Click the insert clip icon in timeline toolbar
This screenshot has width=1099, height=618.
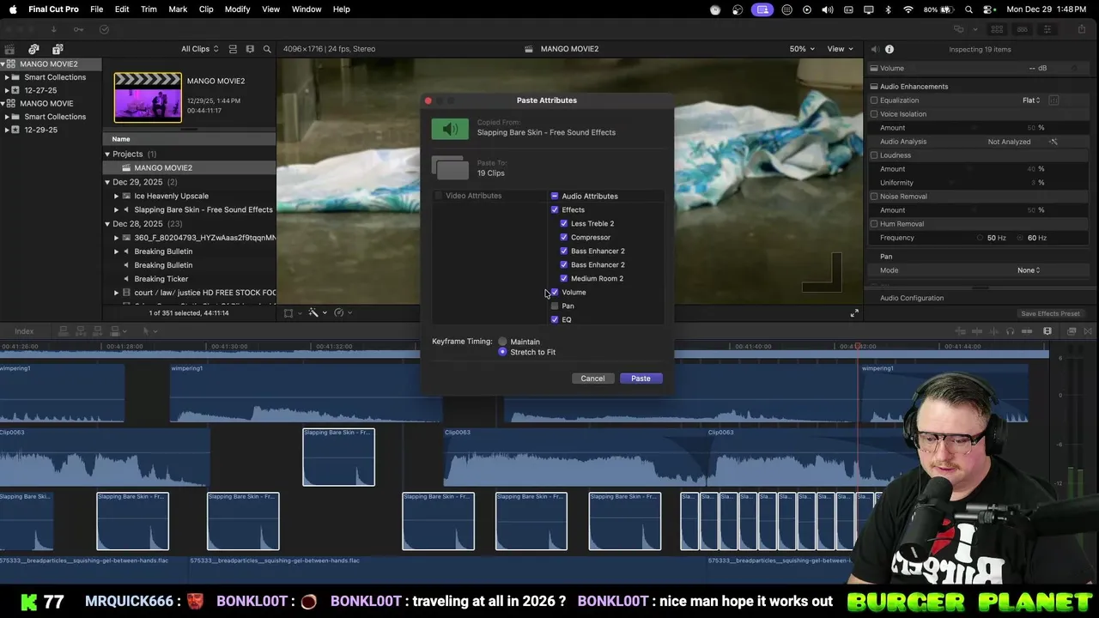click(82, 331)
